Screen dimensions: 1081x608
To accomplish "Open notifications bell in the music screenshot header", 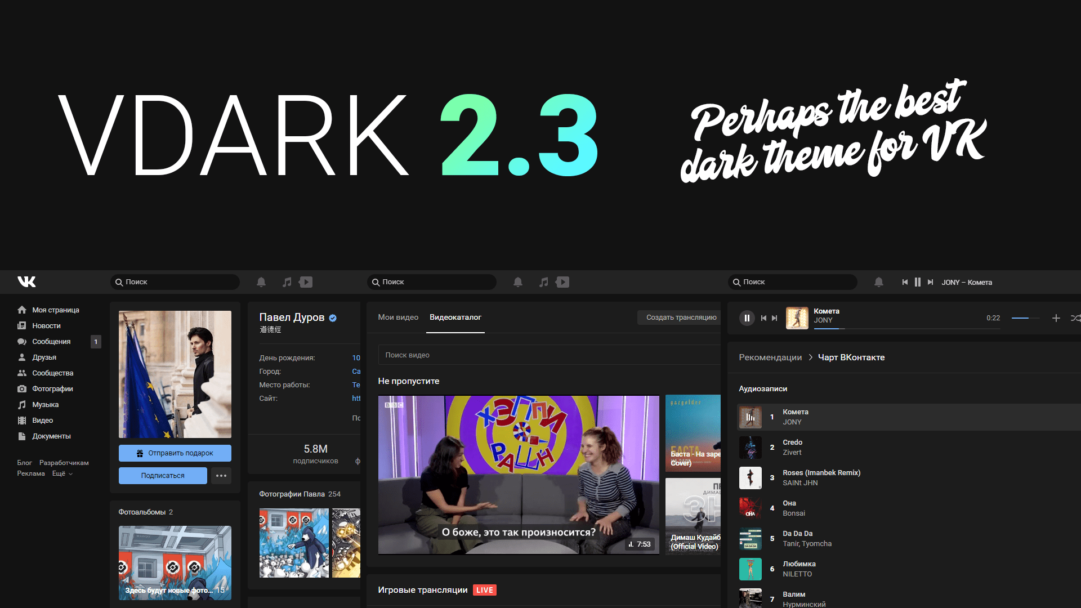I will pyautogui.click(x=879, y=282).
